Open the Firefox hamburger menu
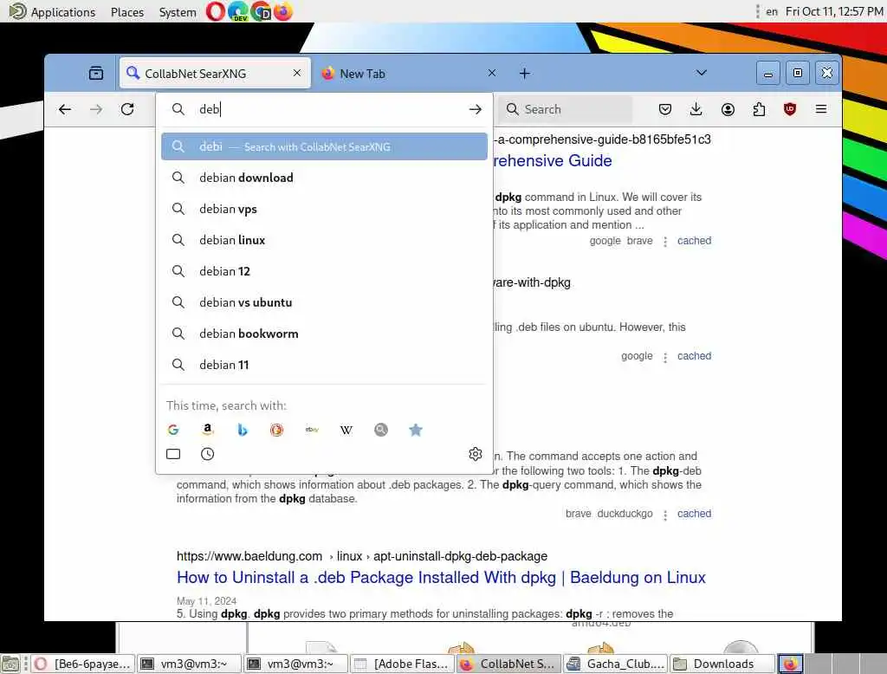Viewport: 887px width, 674px height. click(821, 109)
